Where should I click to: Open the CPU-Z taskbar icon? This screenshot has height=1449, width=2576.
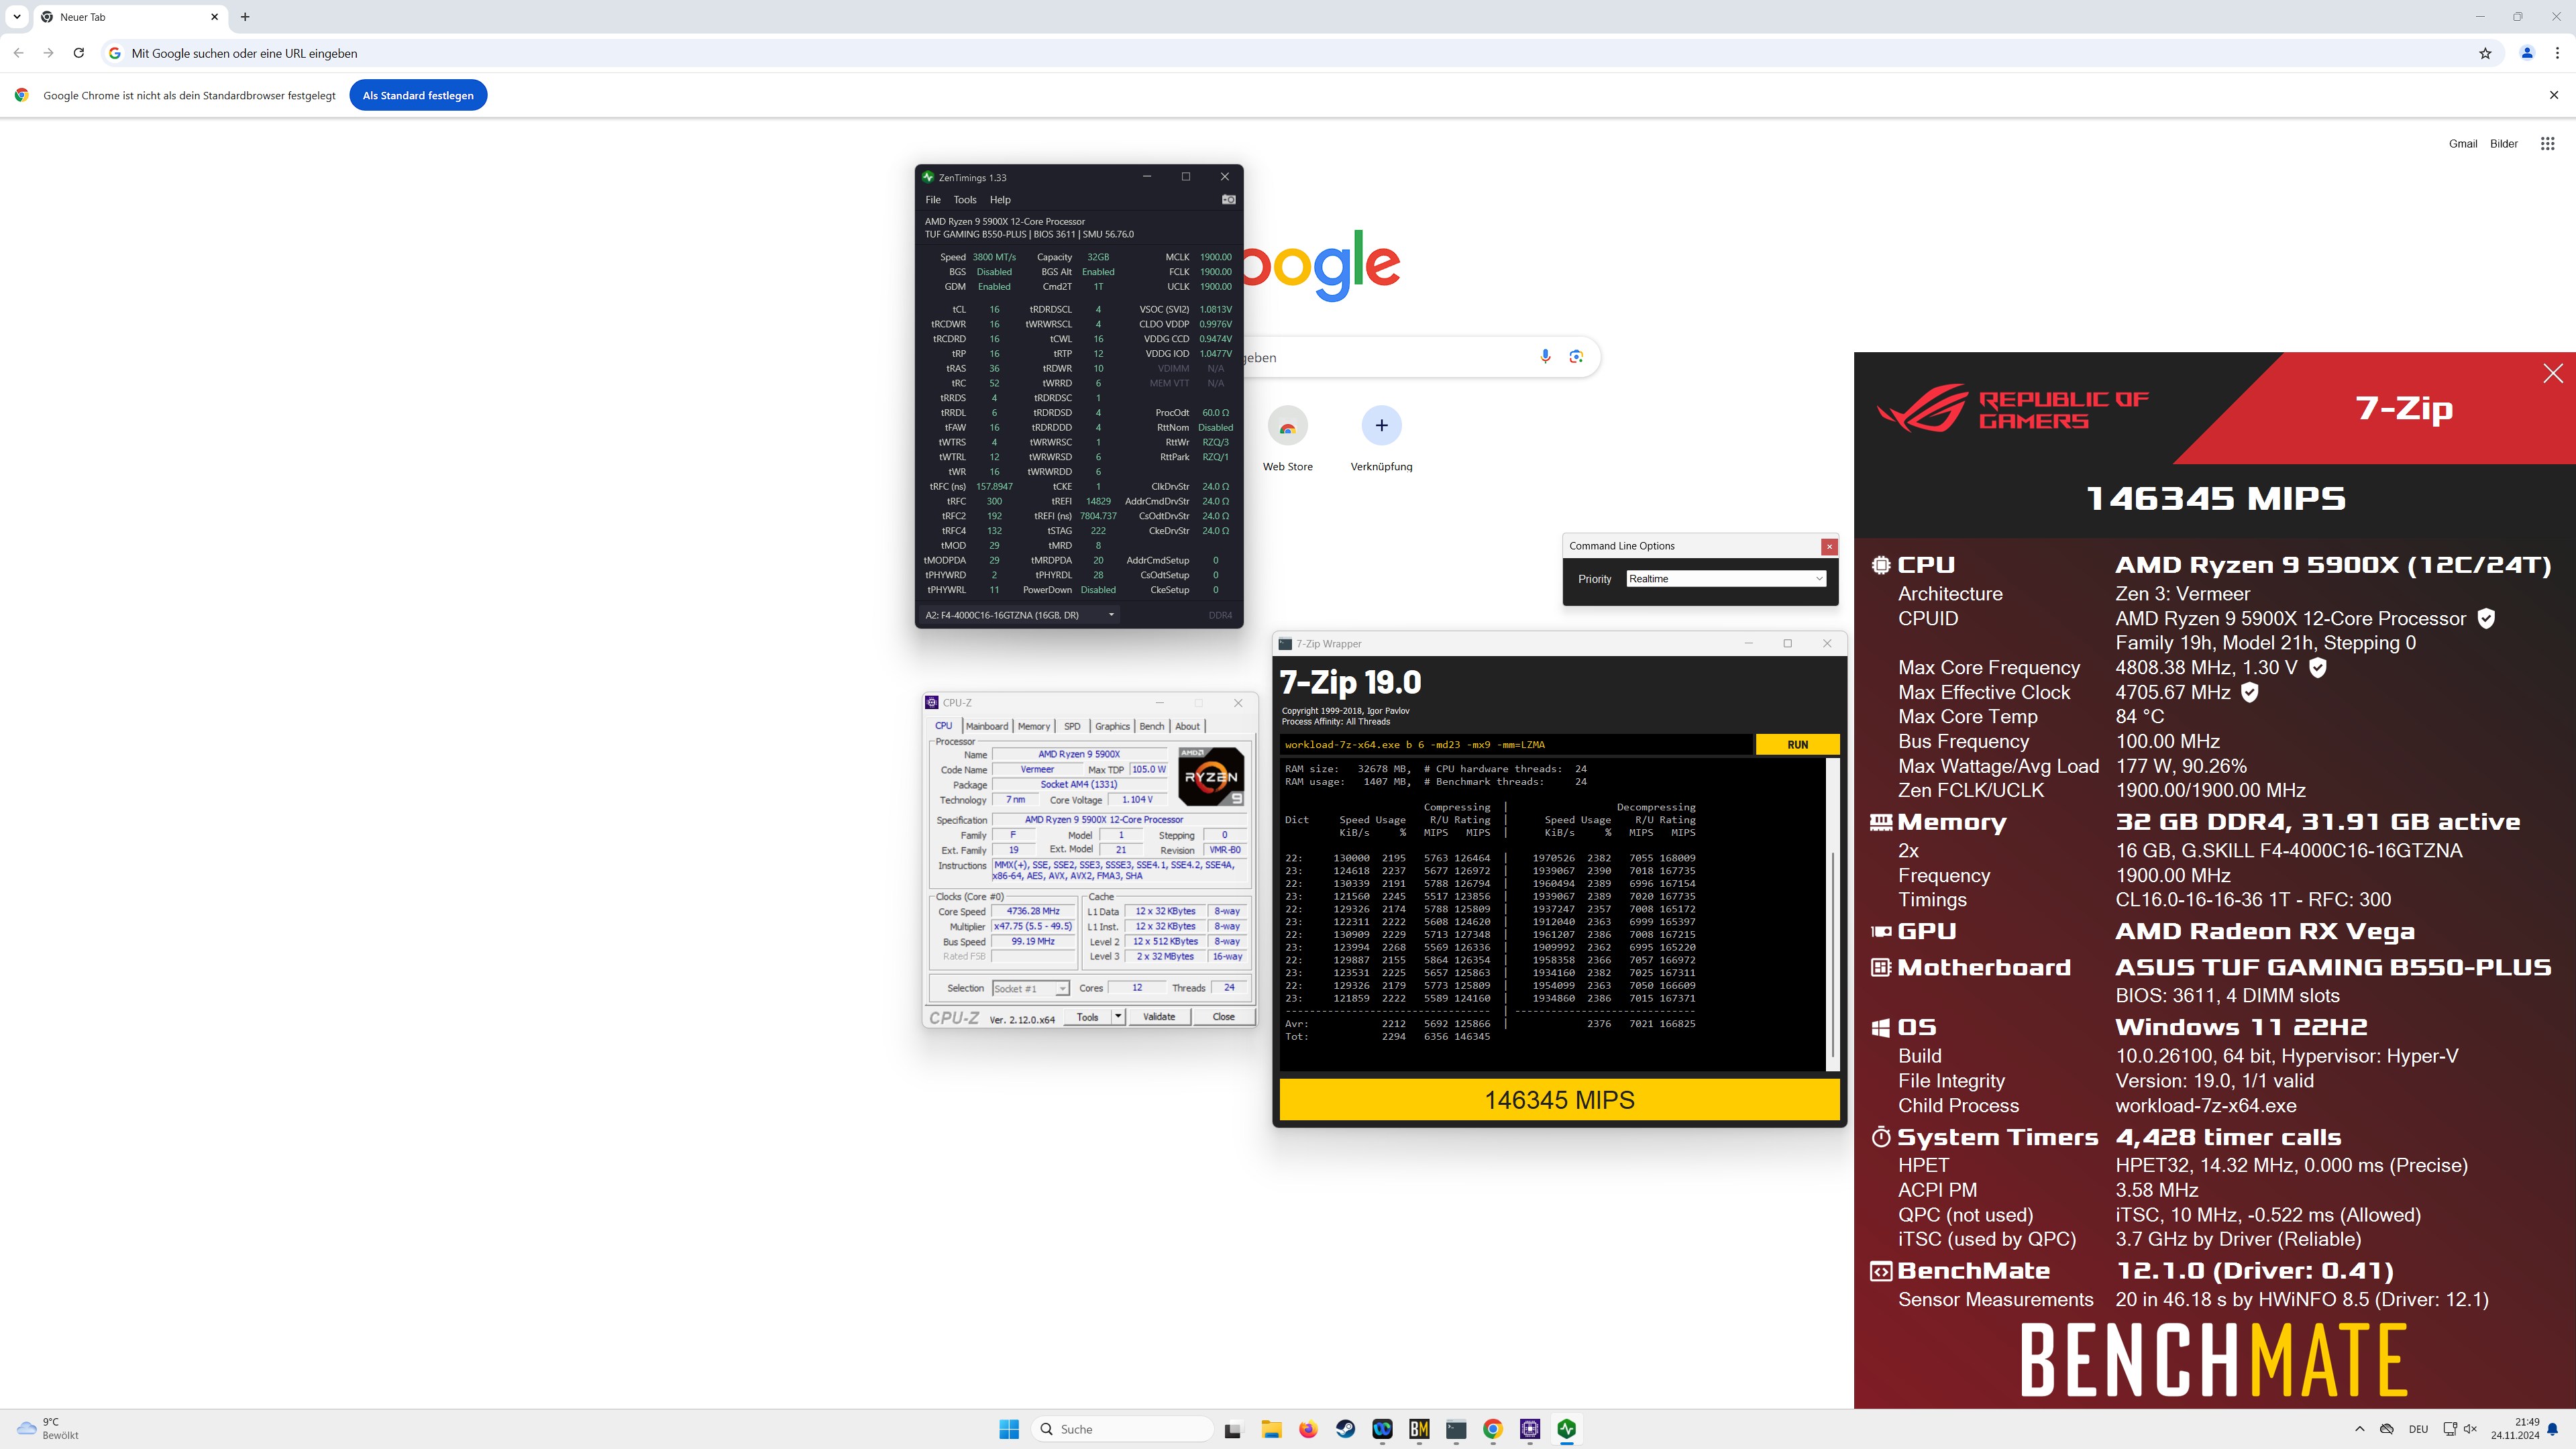1530,1429
